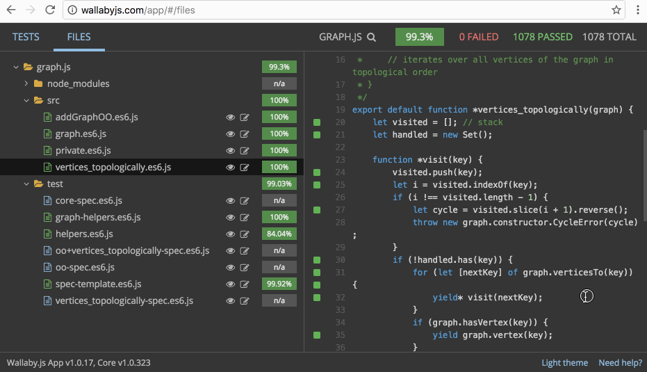
Task: Bookmark this page with the star
Action: tap(616, 10)
